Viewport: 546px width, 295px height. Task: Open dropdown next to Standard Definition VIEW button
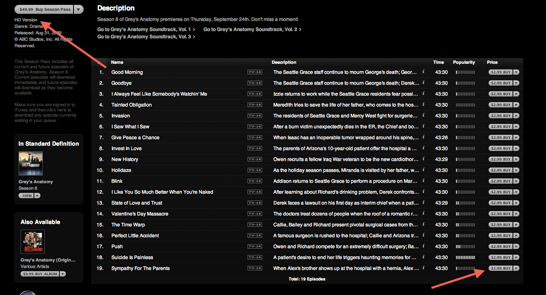click(x=38, y=196)
